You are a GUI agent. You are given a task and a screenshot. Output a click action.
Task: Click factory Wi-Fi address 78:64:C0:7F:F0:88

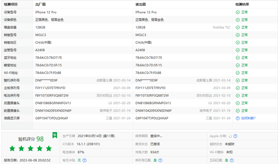point(48,73)
